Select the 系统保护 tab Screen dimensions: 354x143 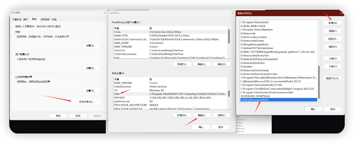[46, 19]
